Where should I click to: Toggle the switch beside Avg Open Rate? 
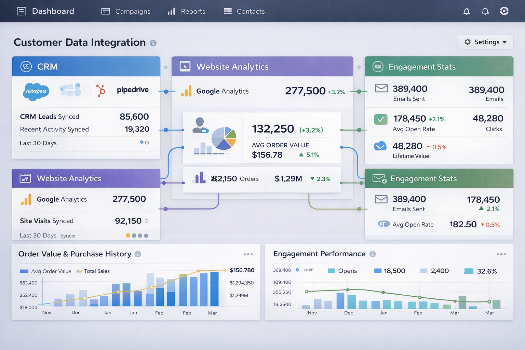click(383, 224)
